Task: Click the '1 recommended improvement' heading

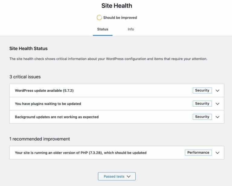Action: 40,139
